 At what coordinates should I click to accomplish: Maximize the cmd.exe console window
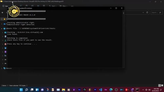coord(116,8)
